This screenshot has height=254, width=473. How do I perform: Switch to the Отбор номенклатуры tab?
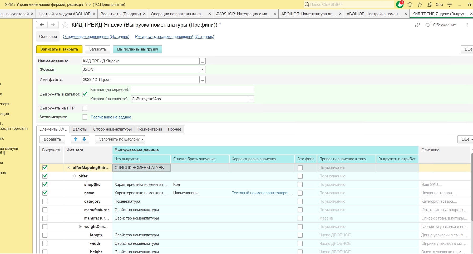pos(112,129)
